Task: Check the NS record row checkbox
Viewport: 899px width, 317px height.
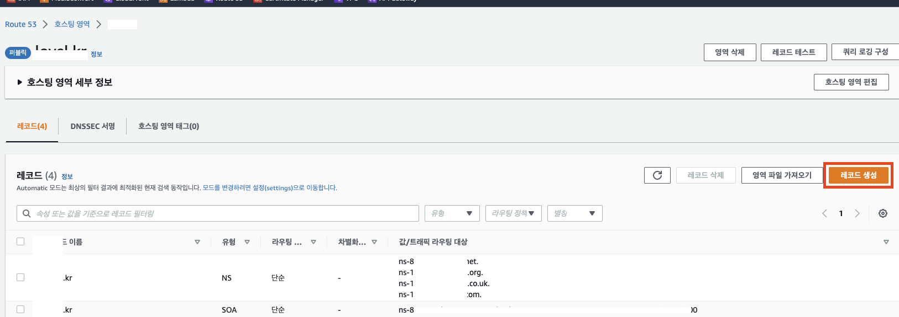Action: (20, 277)
